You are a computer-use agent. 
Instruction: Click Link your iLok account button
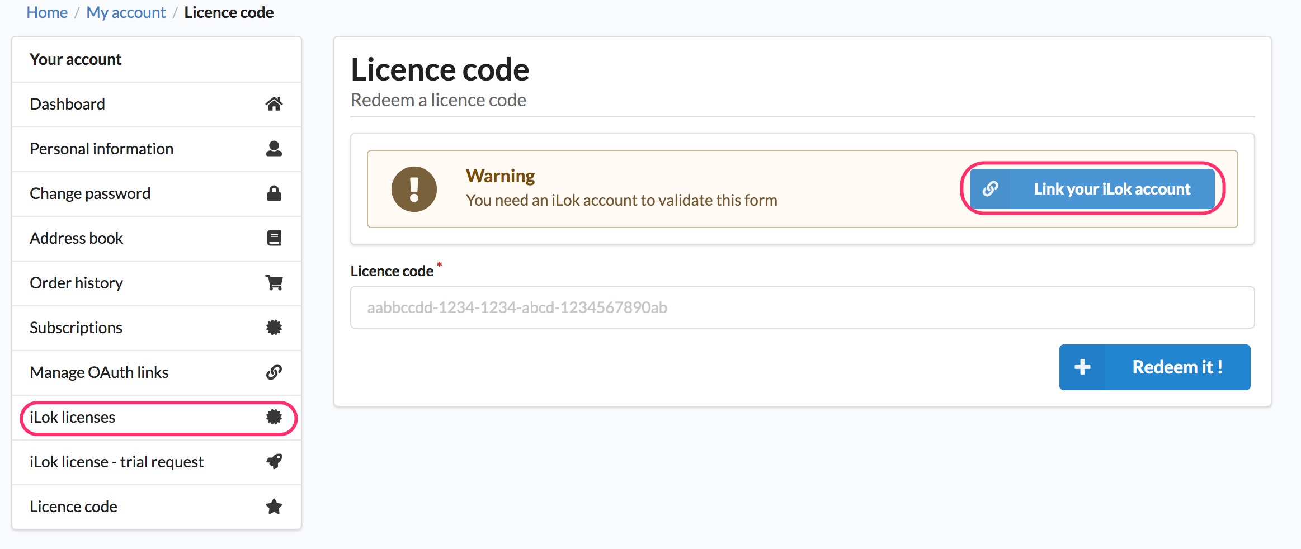pyautogui.click(x=1092, y=189)
